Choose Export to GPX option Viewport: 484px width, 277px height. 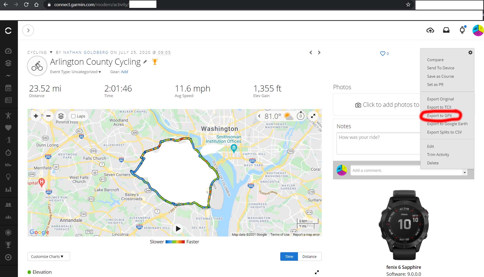439,115
